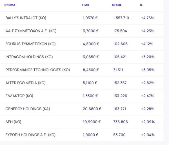
Task: Click the % change column header
Action: tap(141, 5)
